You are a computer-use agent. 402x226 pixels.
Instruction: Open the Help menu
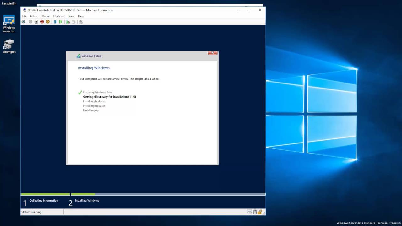[x=81, y=16]
